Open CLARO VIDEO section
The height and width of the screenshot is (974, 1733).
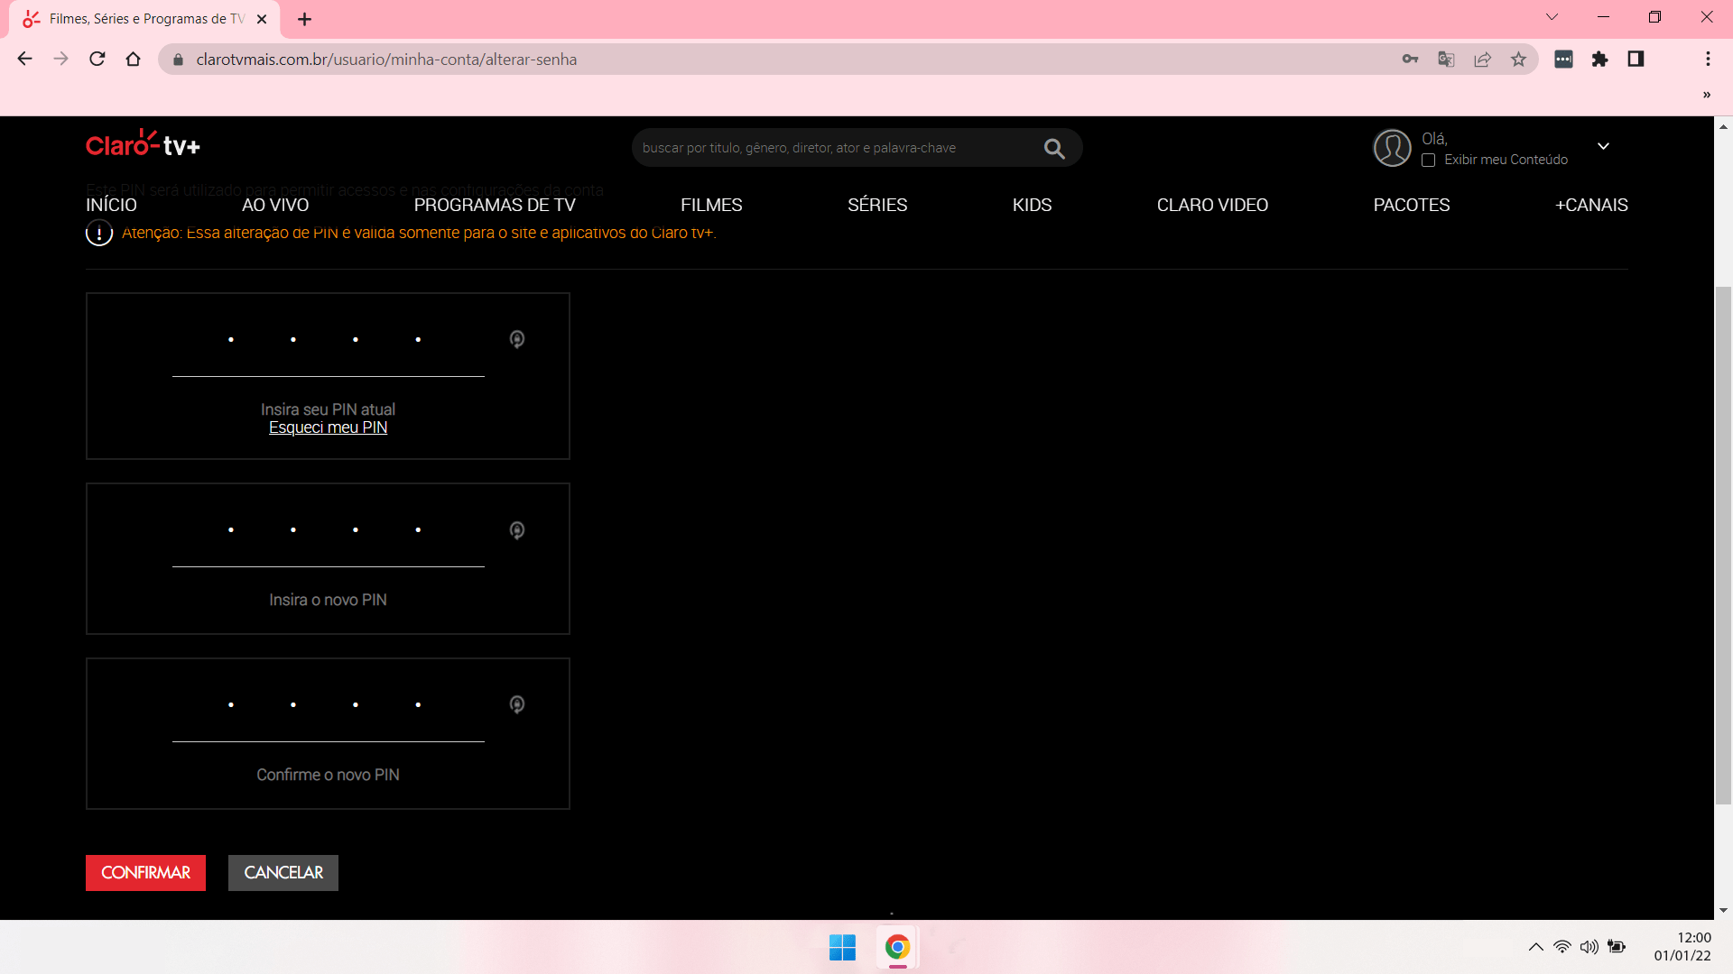[x=1212, y=205]
